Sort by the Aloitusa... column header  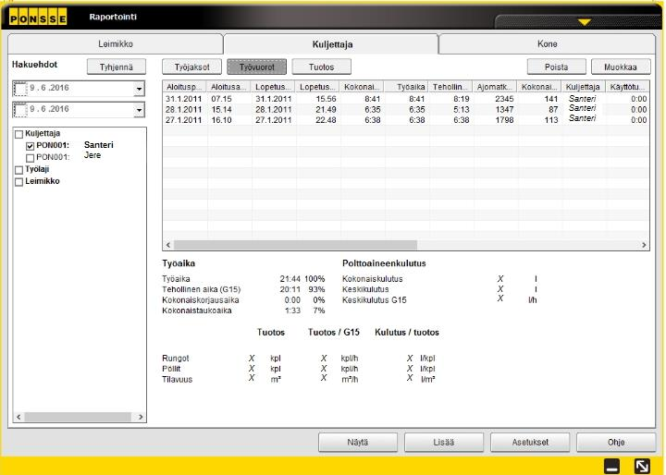[x=229, y=87]
